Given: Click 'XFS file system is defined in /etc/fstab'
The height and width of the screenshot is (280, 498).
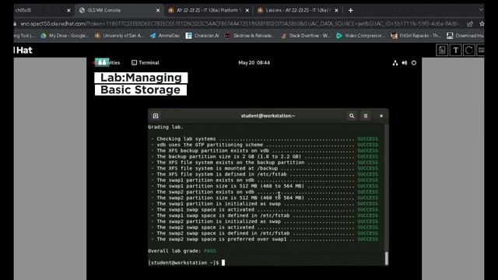Looking at the screenshot, I should click(x=221, y=174).
